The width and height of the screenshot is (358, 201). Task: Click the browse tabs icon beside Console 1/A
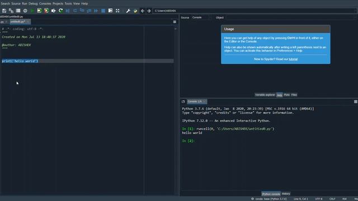(183, 102)
